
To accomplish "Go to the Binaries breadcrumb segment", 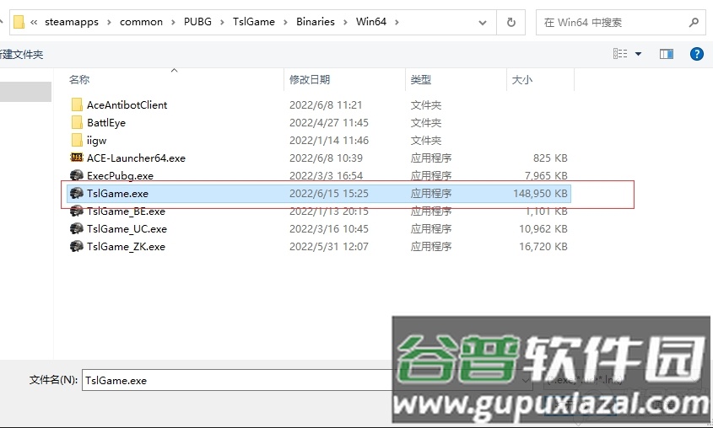I will click(316, 22).
